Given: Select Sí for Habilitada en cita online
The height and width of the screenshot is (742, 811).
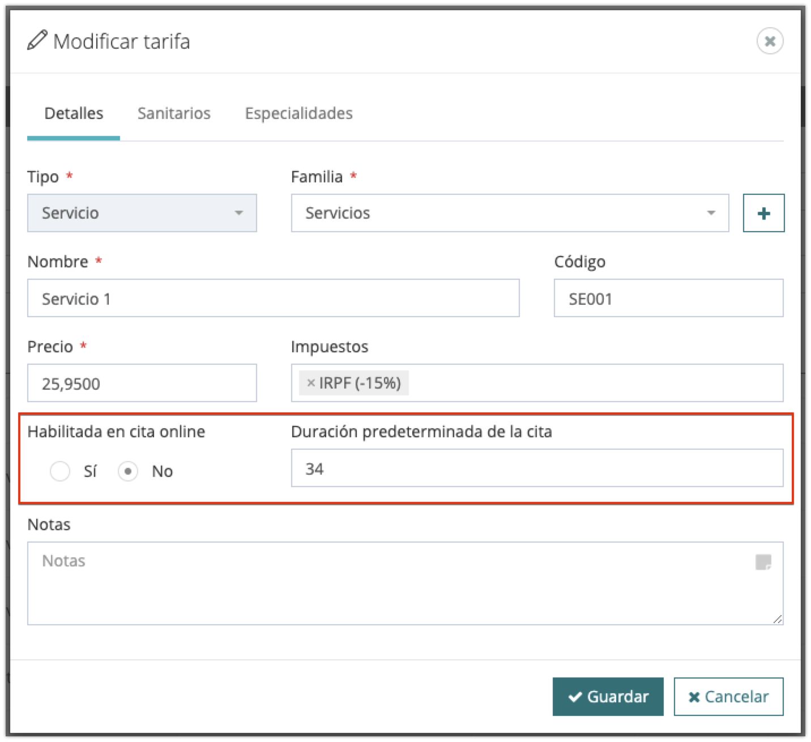Looking at the screenshot, I should pos(60,471).
